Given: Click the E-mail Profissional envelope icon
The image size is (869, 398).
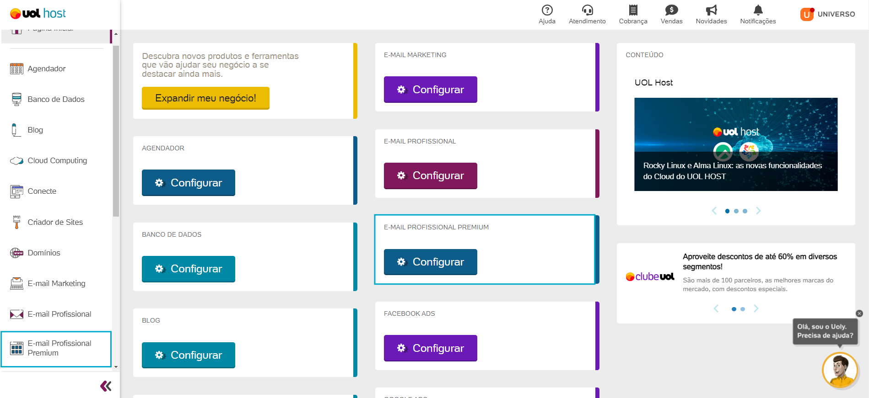Looking at the screenshot, I should [x=16, y=314].
